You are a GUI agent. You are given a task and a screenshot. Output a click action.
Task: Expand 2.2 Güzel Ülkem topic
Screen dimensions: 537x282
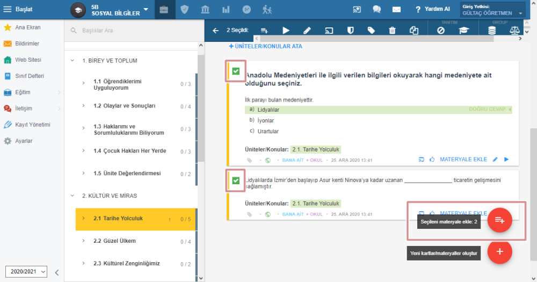pyautogui.click(x=84, y=241)
